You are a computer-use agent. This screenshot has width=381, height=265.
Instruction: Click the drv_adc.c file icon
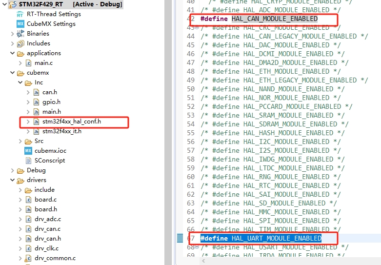point(28,219)
